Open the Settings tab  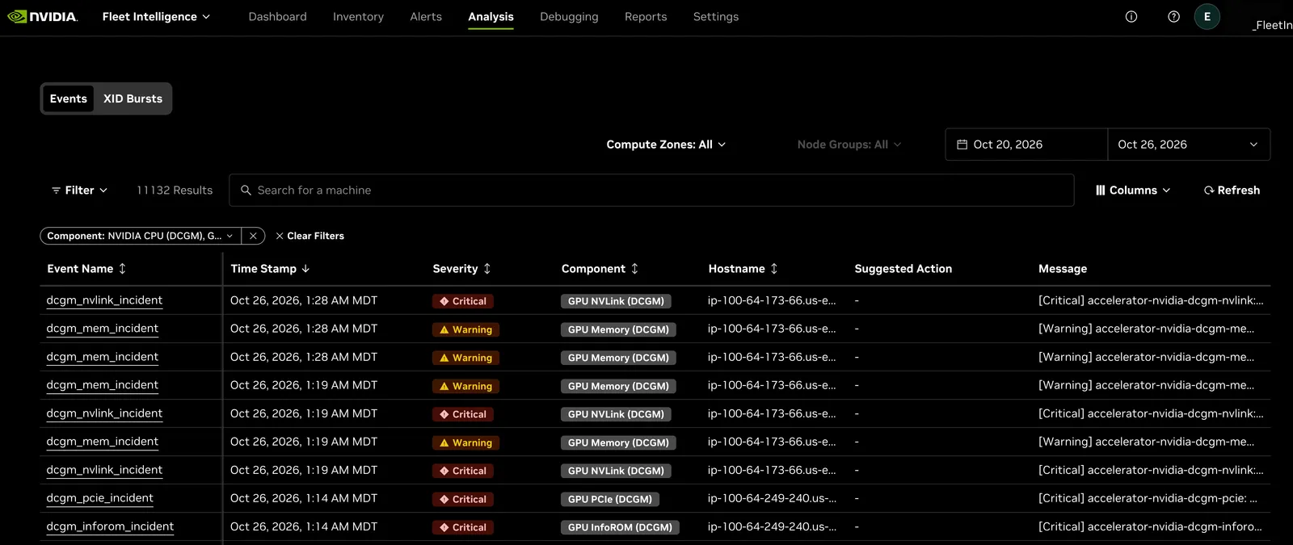click(x=716, y=16)
